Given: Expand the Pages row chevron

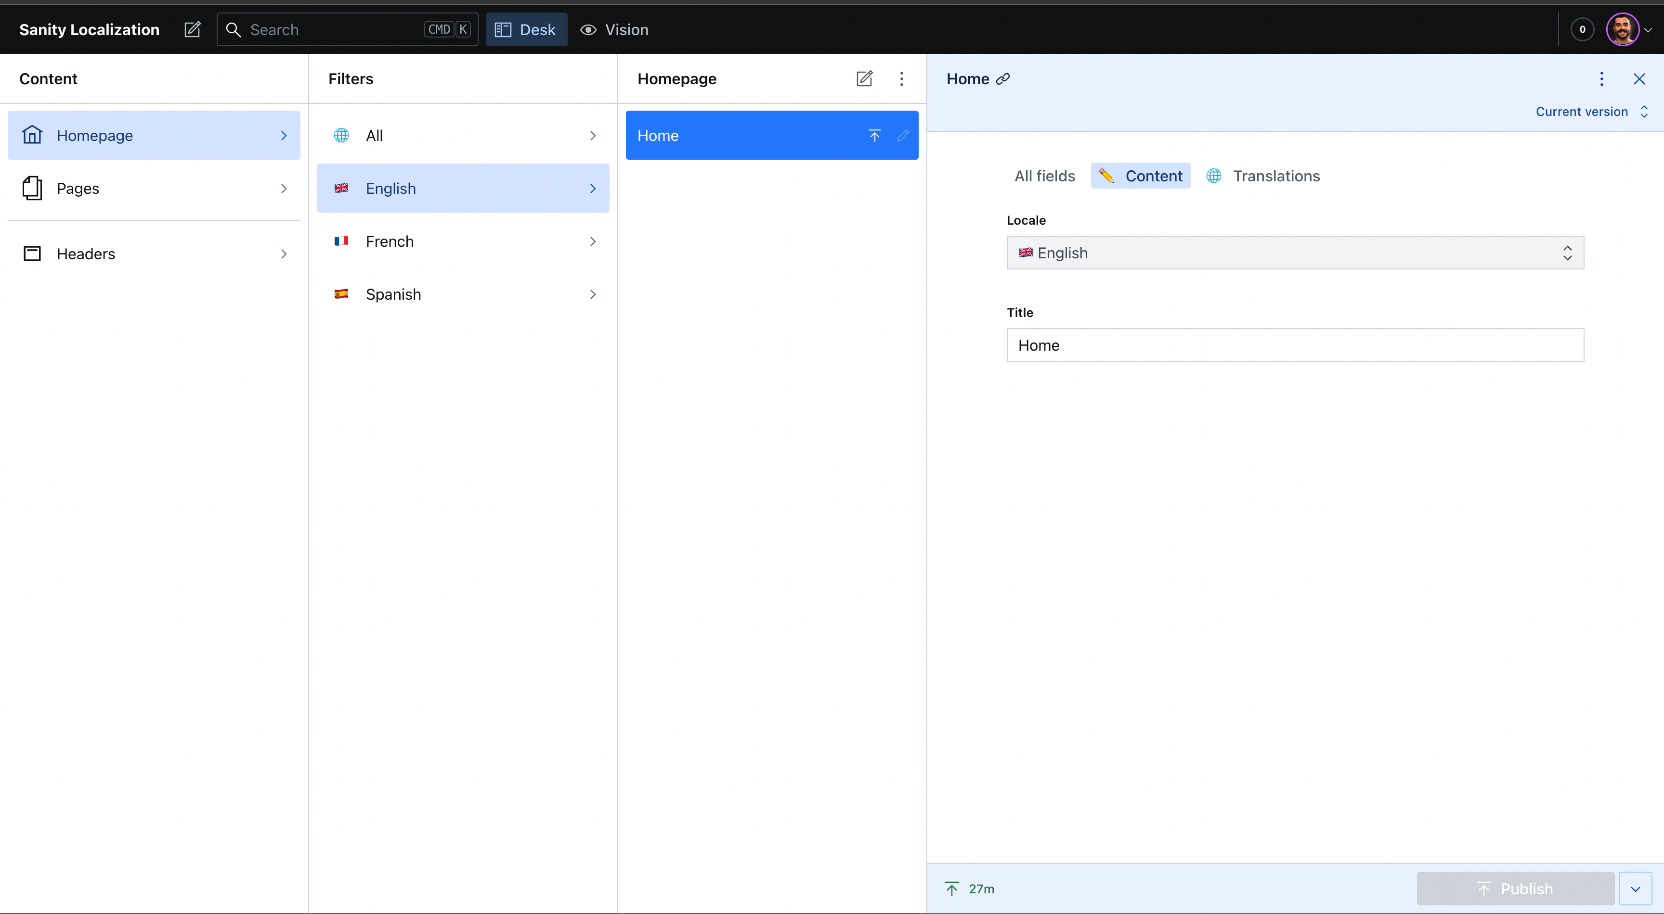Looking at the screenshot, I should click(x=284, y=189).
